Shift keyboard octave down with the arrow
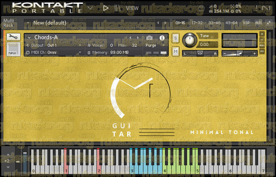The width and height of the screenshot is (276, 177). (8, 167)
